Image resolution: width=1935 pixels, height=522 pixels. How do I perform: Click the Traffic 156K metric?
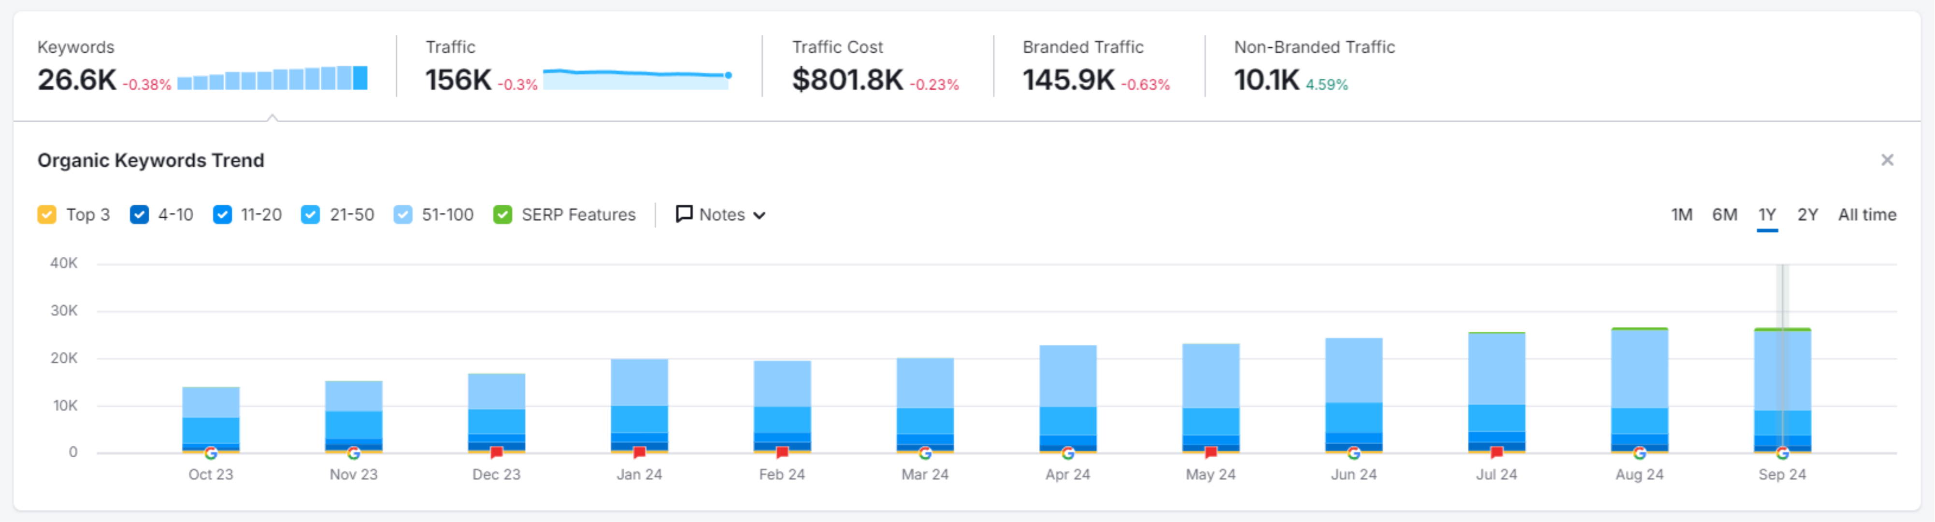[x=458, y=80]
